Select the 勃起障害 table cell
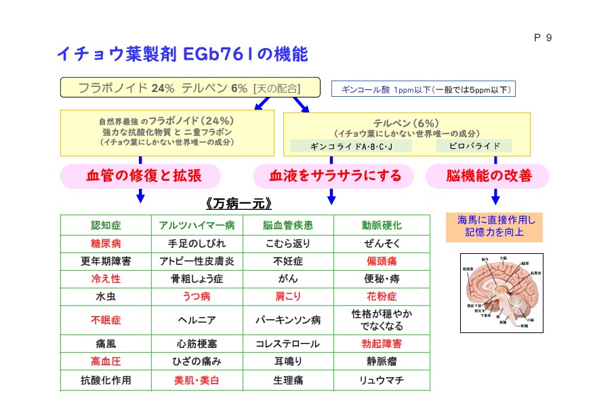595x415 pixels. (382, 344)
